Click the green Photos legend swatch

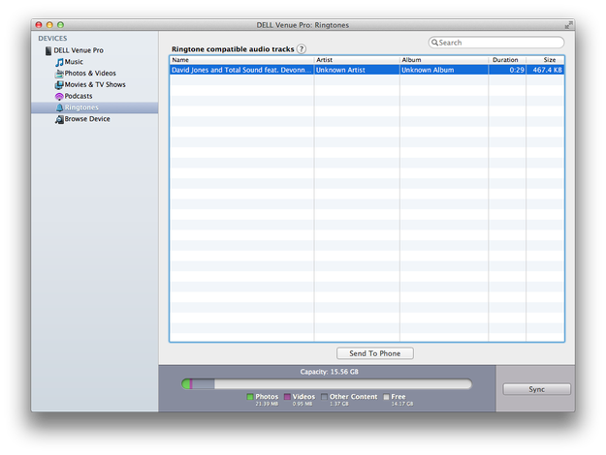click(x=250, y=397)
